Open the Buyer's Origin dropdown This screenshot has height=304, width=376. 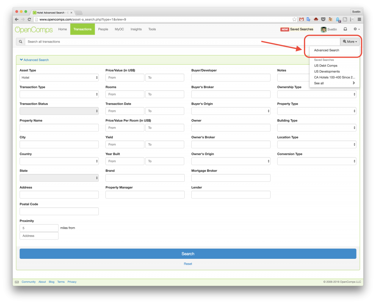coord(231,111)
